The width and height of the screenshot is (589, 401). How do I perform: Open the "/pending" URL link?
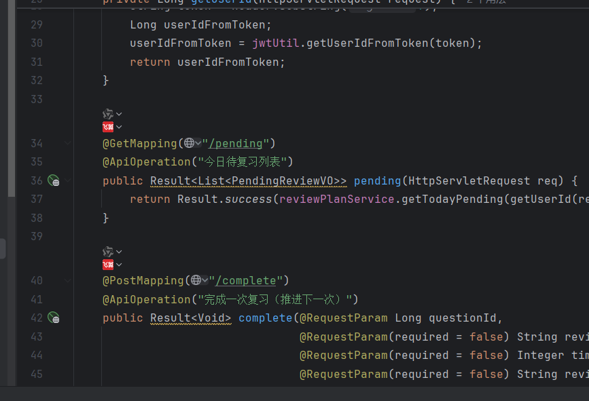coord(236,143)
